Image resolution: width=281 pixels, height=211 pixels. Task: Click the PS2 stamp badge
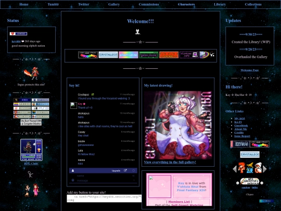[x=40, y=108]
